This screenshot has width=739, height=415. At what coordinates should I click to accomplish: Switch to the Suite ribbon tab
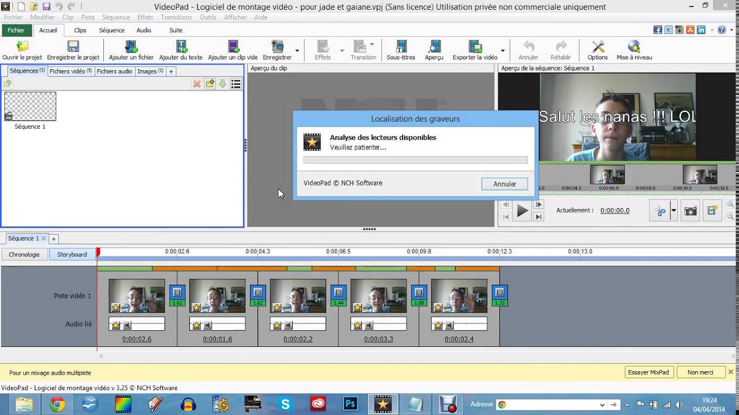pyautogui.click(x=176, y=31)
